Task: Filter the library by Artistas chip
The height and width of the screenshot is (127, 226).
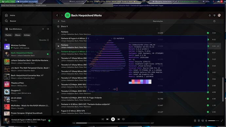Action: pyautogui.click(x=27, y=35)
